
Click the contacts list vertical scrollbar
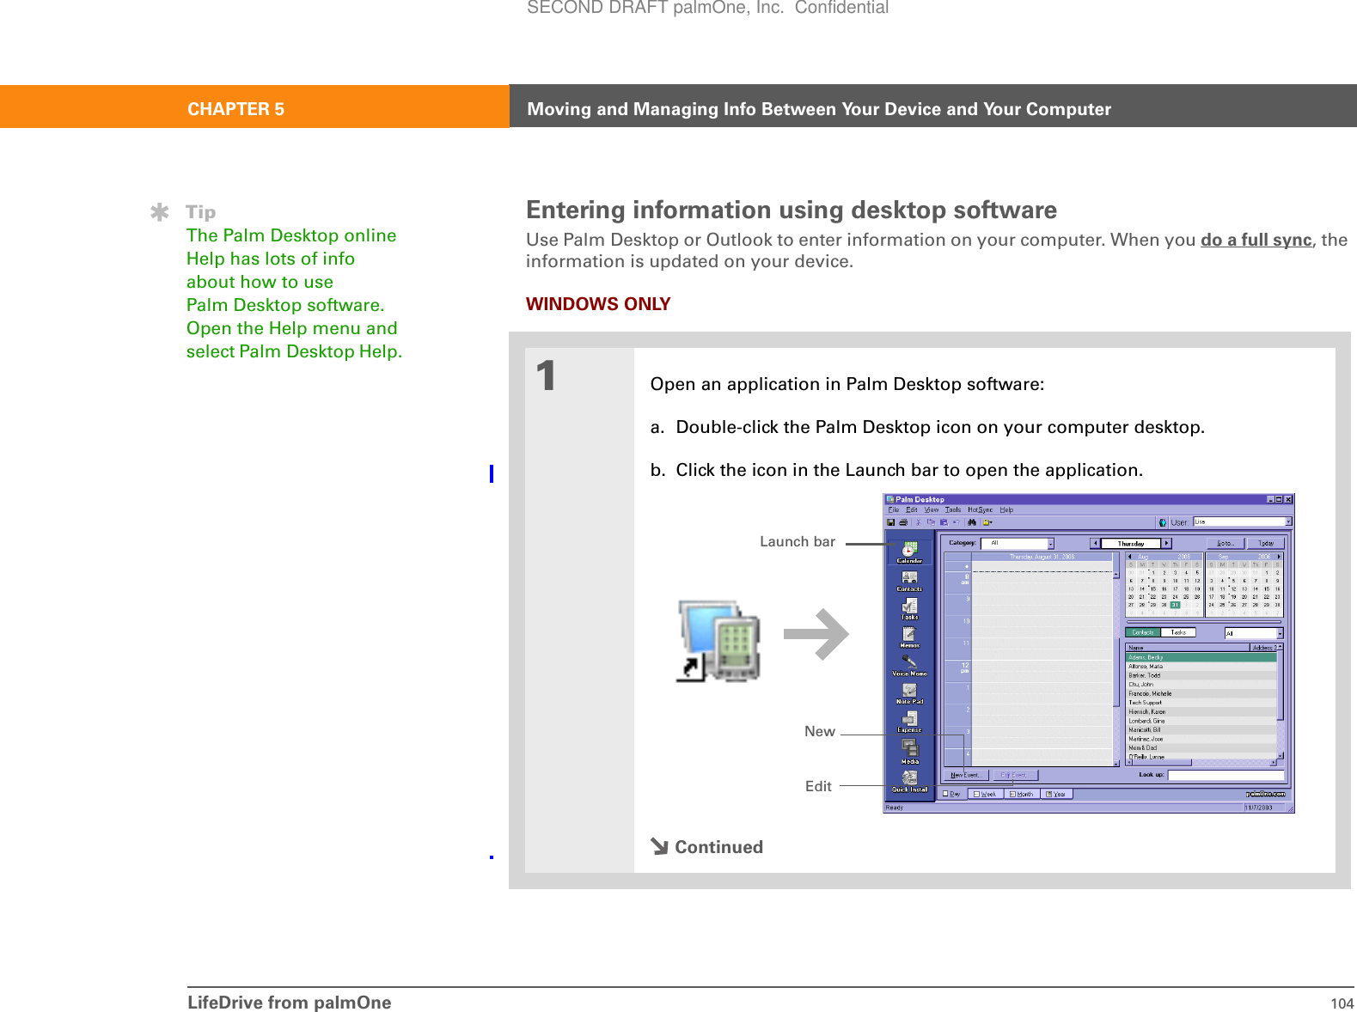tap(1281, 701)
